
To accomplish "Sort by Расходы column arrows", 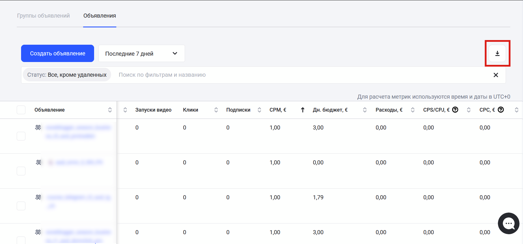I will (412, 110).
